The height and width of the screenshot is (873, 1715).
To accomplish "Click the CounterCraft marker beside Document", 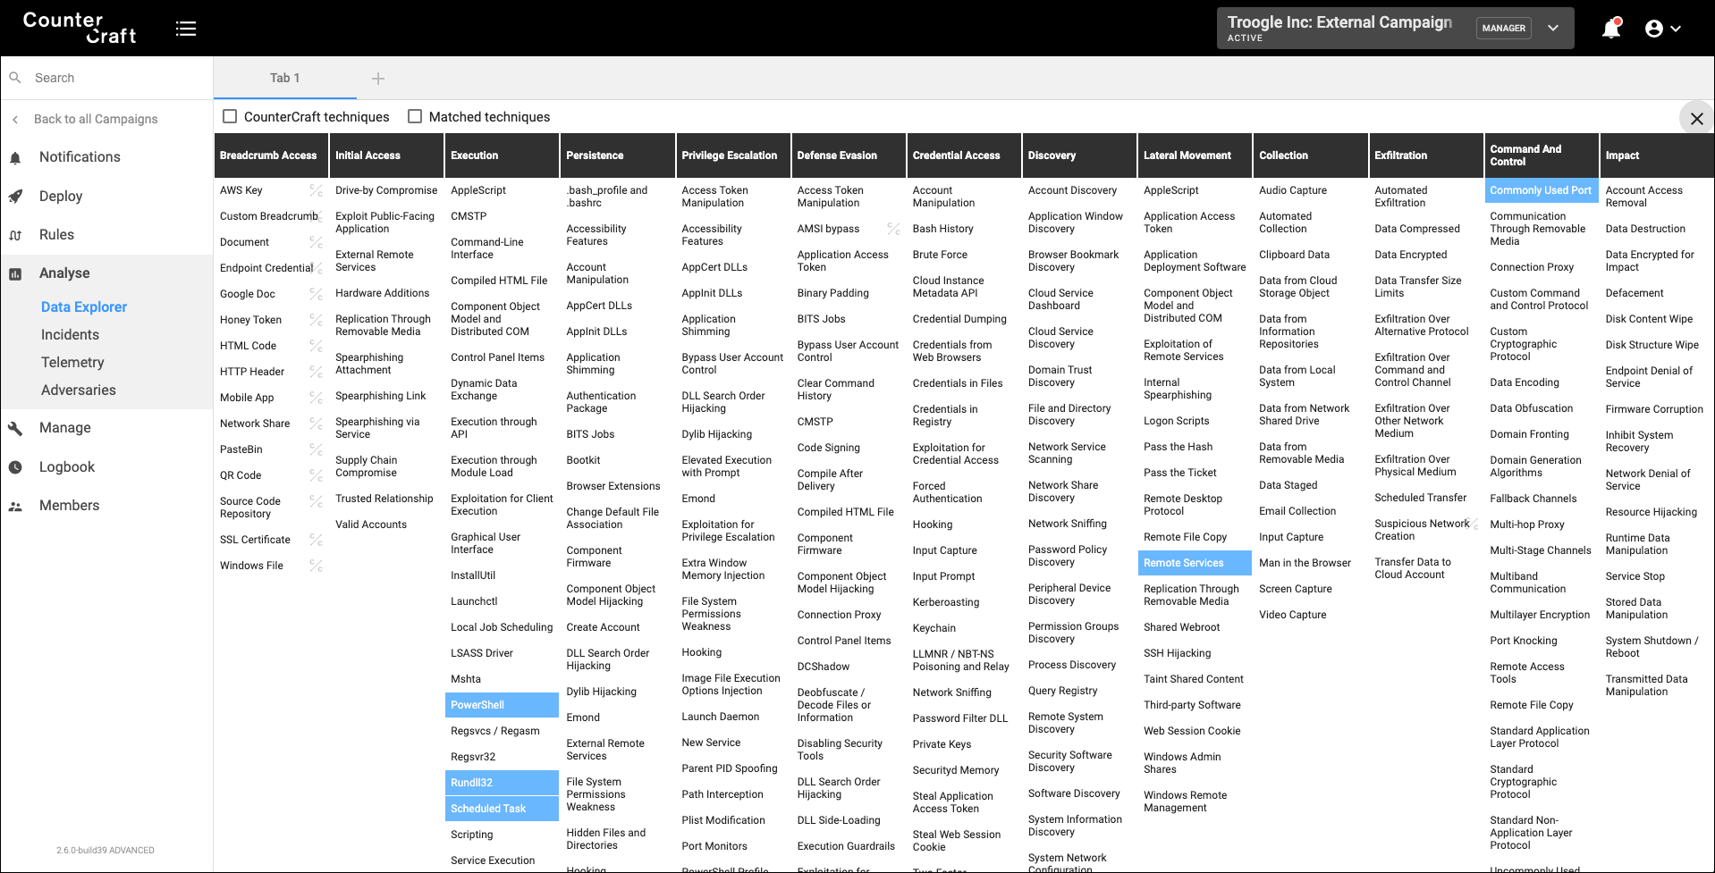I will point(316,242).
